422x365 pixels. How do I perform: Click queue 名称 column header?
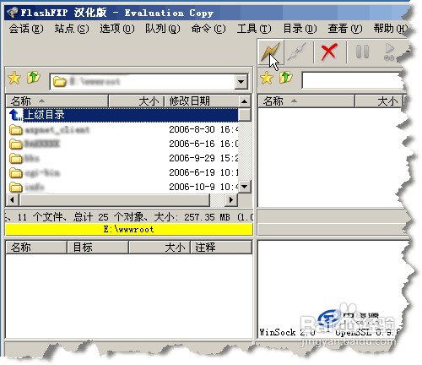tap(36, 248)
